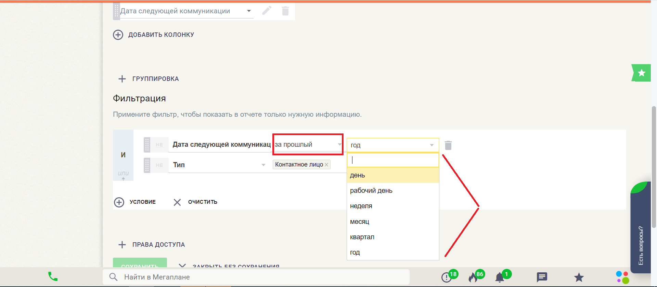Open overdue tasks icon with badge 18
Screen dimensions: 657x287
click(x=447, y=277)
